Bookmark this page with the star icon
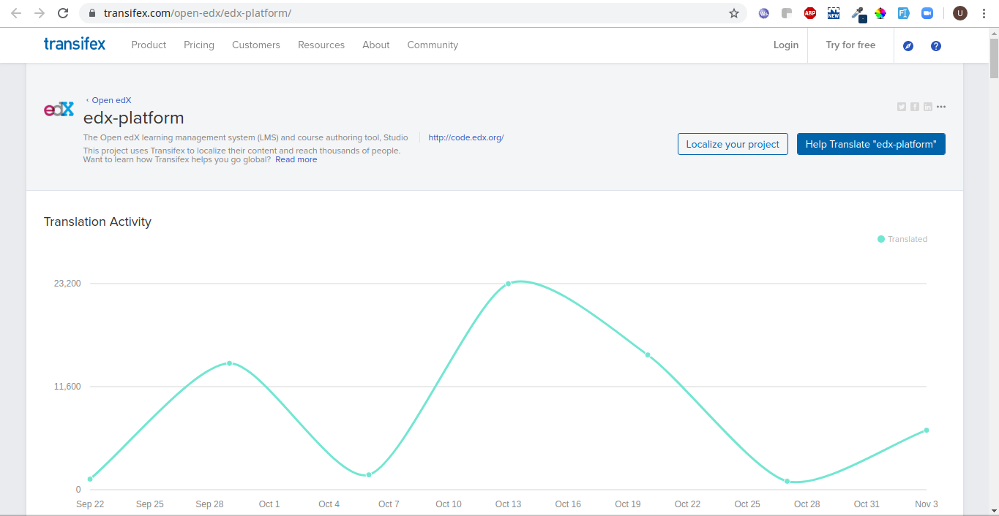This screenshot has height=516, width=999. [x=733, y=13]
